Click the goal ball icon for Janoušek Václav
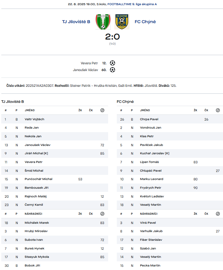 (x=112, y=70)
